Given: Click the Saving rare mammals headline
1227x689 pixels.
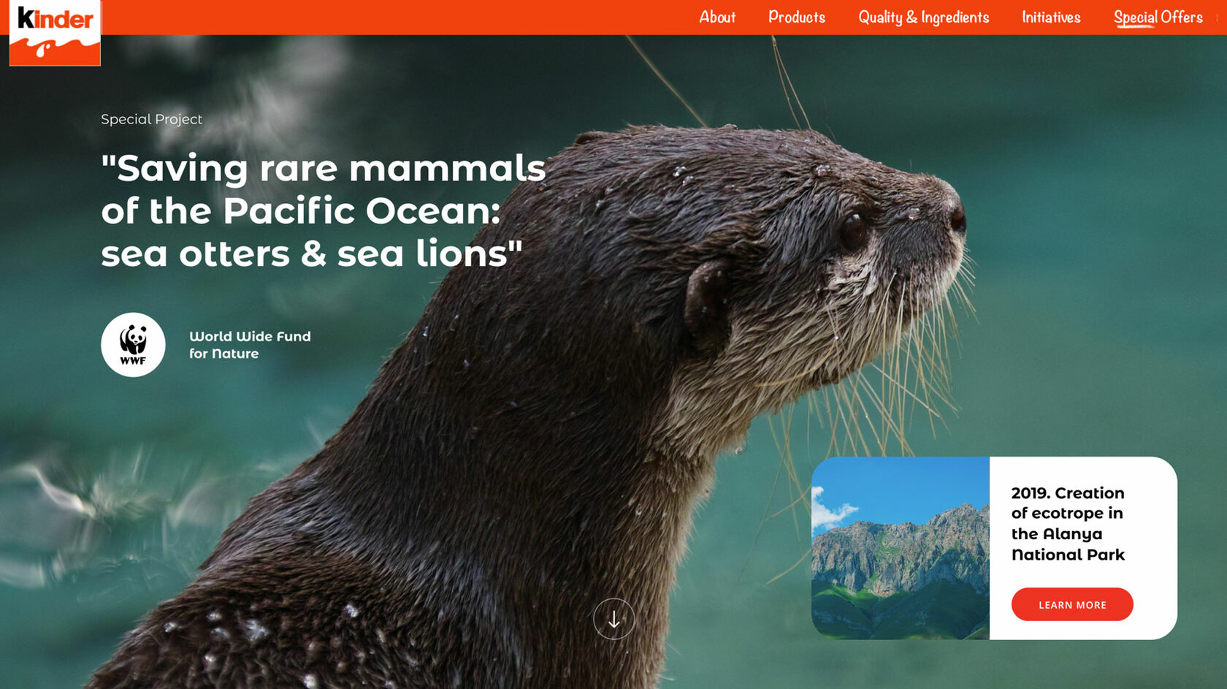Looking at the screenshot, I should (324, 210).
